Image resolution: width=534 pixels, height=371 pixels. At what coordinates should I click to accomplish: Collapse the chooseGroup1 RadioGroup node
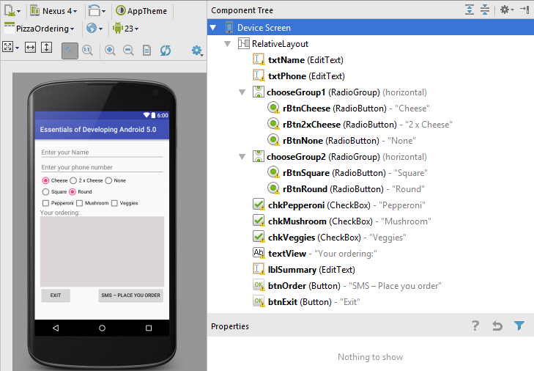[242, 92]
